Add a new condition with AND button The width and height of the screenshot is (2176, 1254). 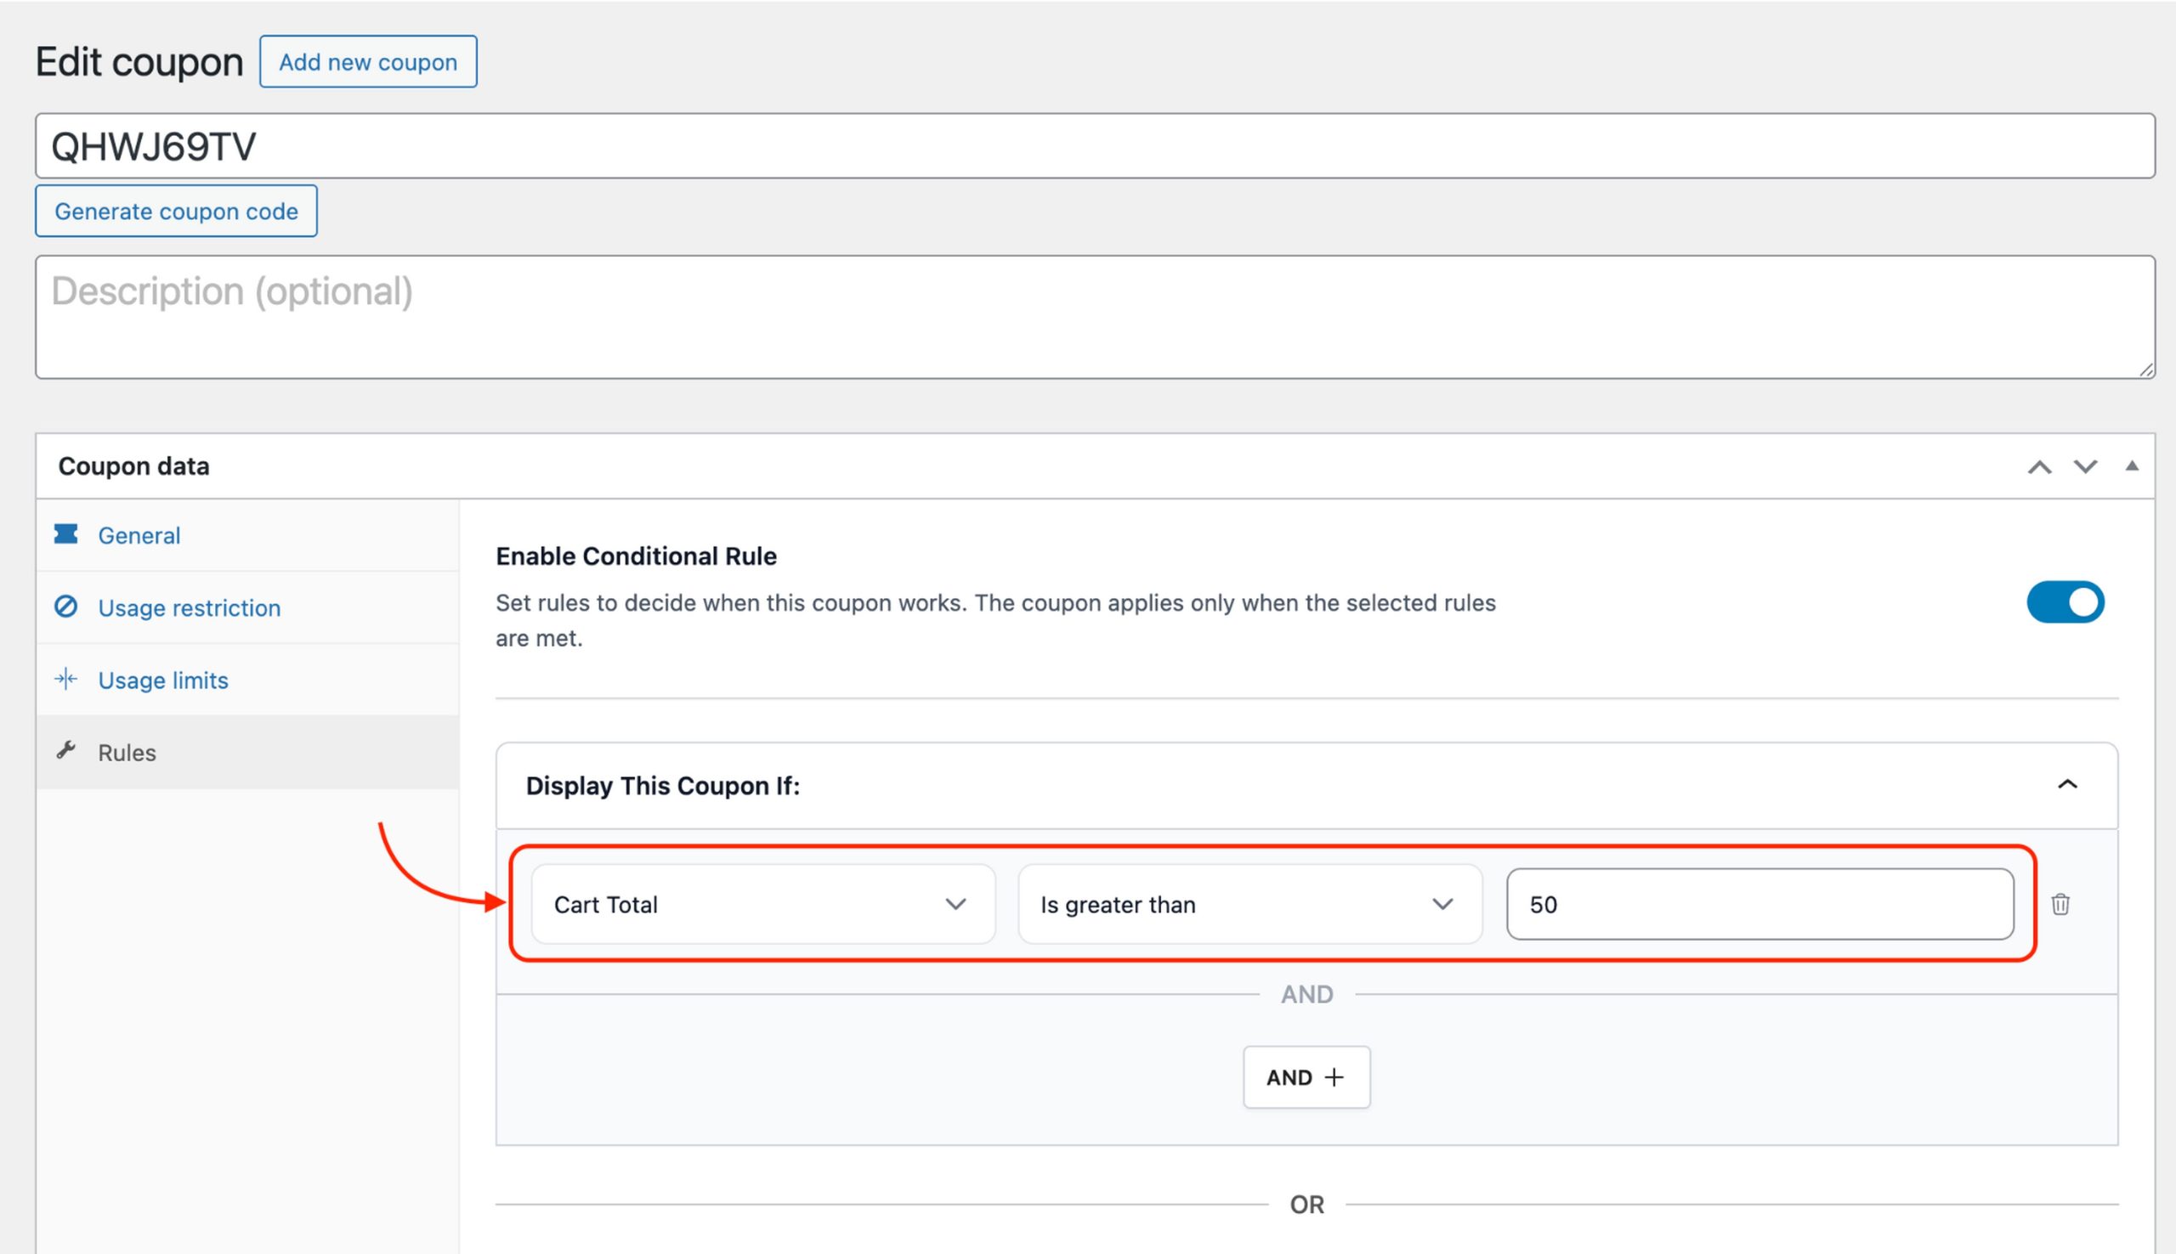pyautogui.click(x=1306, y=1076)
